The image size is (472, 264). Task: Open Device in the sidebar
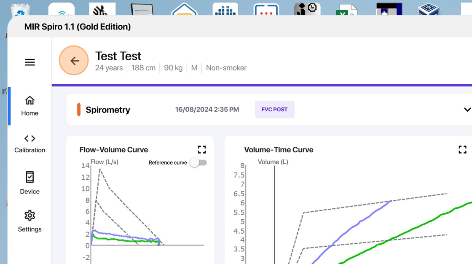30,183
